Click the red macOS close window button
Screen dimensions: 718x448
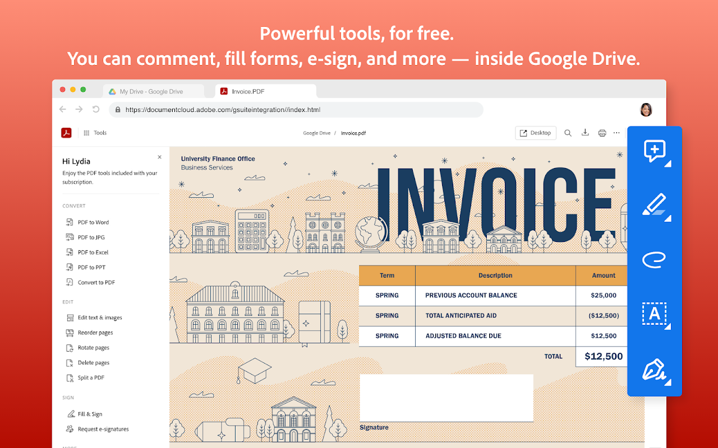(x=63, y=90)
